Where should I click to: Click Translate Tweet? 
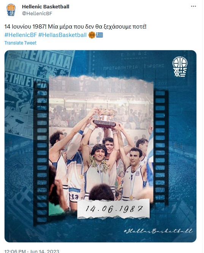[20, 43]
